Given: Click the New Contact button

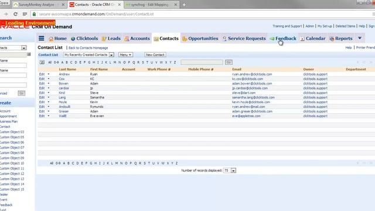Looking at the screenshot, I should (x=155, y=55).
